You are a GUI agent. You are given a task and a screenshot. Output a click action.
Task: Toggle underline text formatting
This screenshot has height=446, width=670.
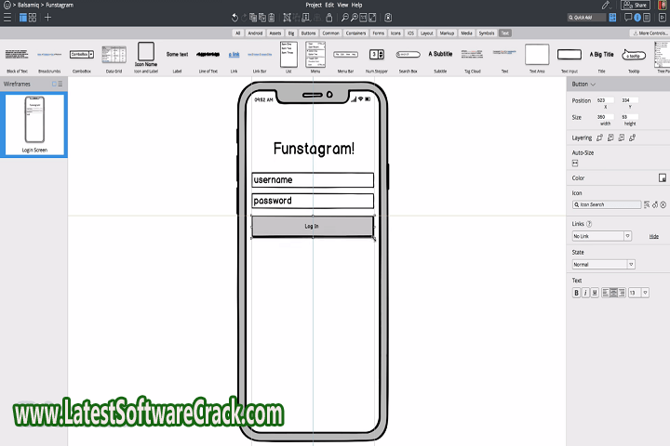595,293
